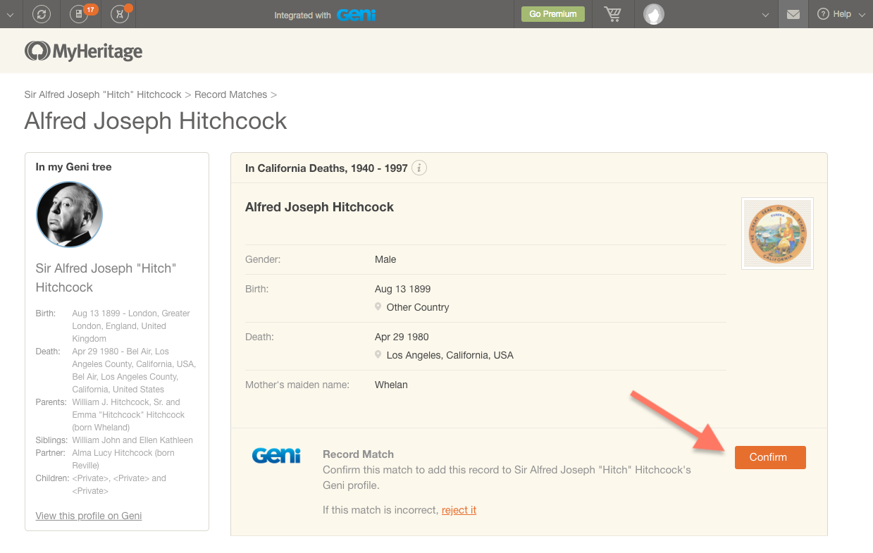Click partner text 'Alma Lucy Hitchcock (born'
The height and width of the screenshot is (553, 873).
pyautogui.click(x=123, y=453)
